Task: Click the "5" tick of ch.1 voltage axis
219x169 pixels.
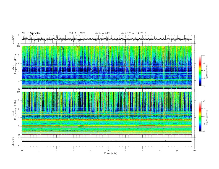Action: [x=19, y=35]
